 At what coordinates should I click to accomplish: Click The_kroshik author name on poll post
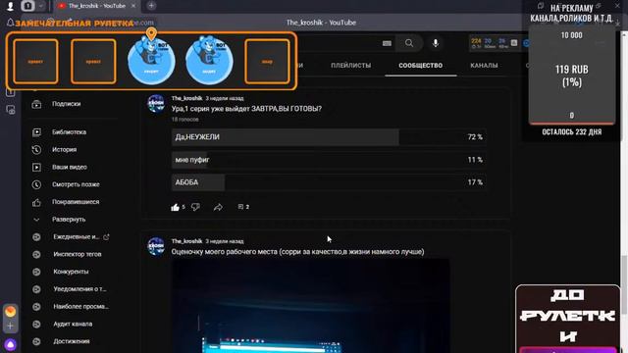click(x=186, y=98)
